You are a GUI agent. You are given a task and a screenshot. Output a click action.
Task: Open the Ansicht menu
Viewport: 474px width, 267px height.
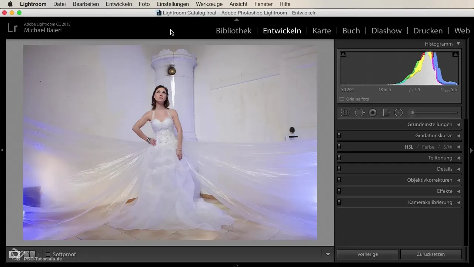[239, 4]
